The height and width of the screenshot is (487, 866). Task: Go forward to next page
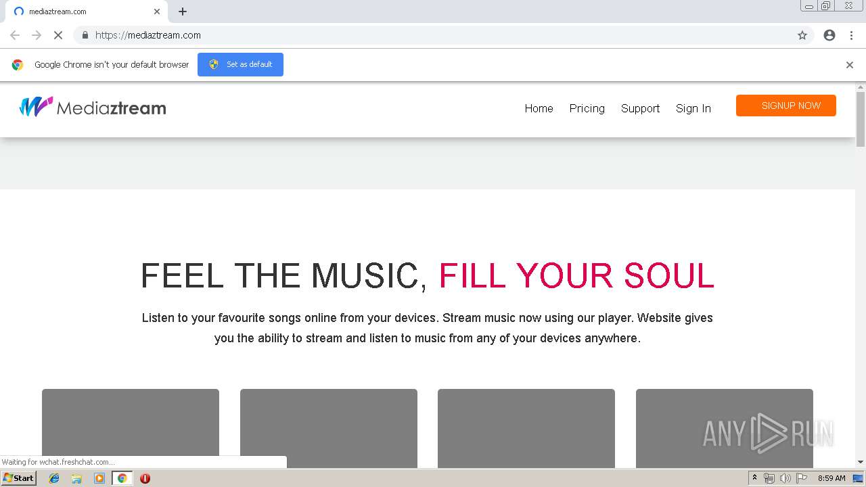point(37,35)
